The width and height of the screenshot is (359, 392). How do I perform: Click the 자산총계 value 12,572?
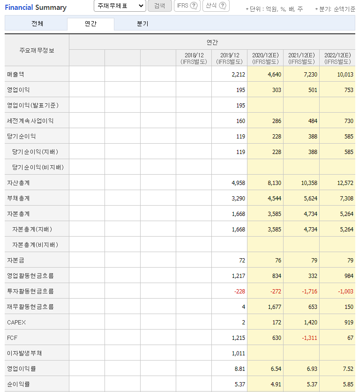pyautogui.click(x=345, y=183)
